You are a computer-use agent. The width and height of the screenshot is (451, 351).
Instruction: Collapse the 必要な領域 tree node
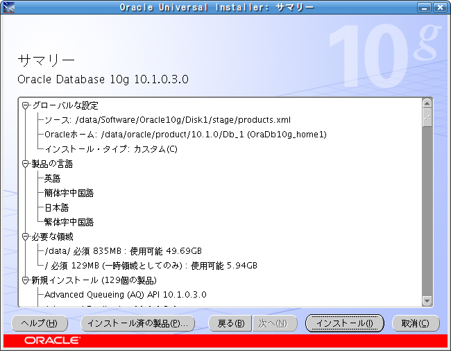[x=25, y=237]
